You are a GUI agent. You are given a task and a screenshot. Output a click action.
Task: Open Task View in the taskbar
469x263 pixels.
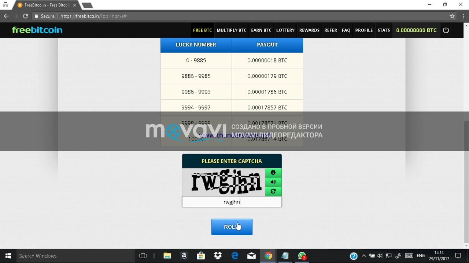[x=143, y=256]
